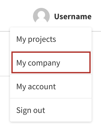Choose the highlighted My company entry
Viewport: 101px width, 129px height.
[51, 62]
